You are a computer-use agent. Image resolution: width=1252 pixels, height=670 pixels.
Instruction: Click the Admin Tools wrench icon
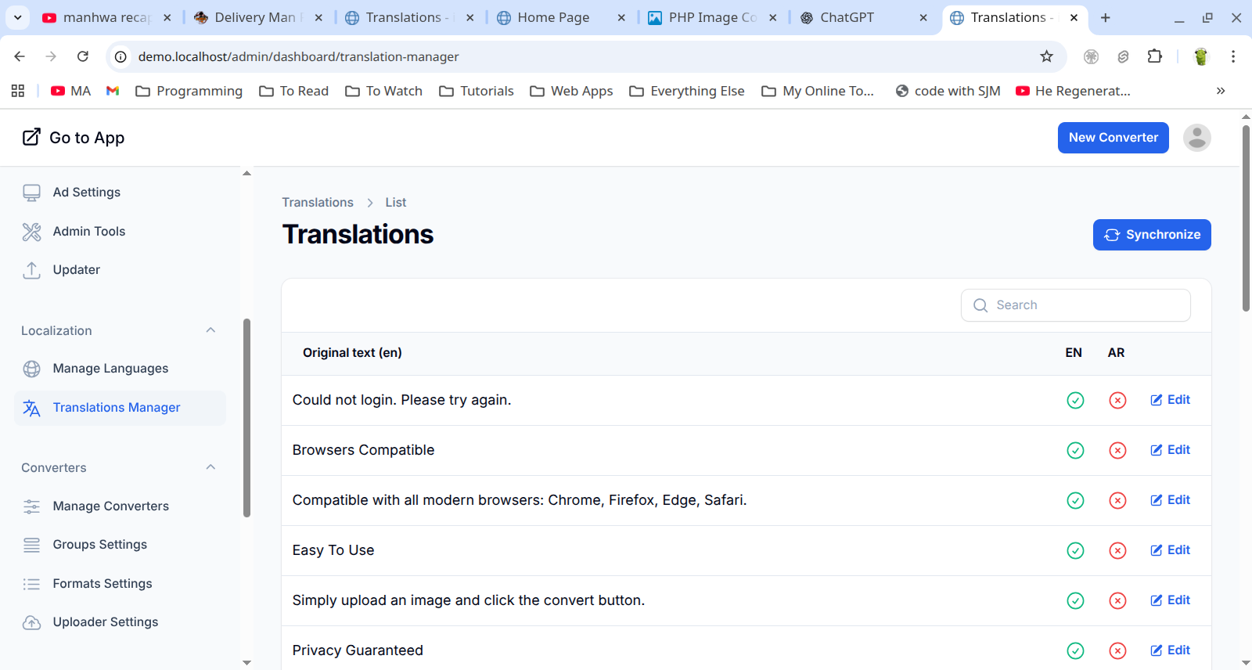(31, 232)
